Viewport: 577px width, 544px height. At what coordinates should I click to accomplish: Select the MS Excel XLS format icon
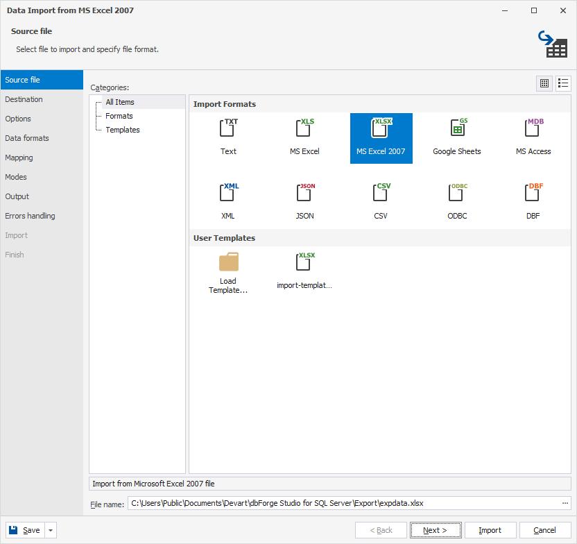pyautogui.click(x=304, y=138)
